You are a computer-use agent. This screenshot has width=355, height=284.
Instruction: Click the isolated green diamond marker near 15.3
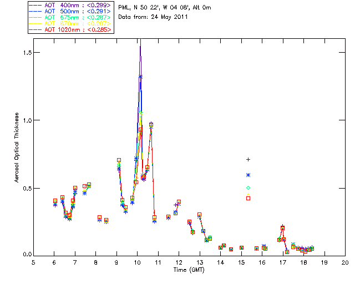click(x=248, y=187)
